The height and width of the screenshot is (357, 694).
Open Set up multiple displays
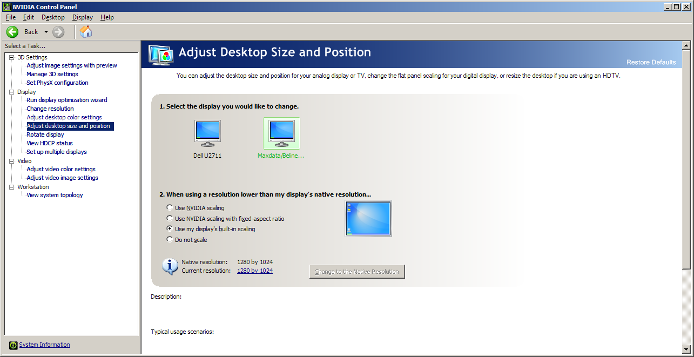point(57,152)
